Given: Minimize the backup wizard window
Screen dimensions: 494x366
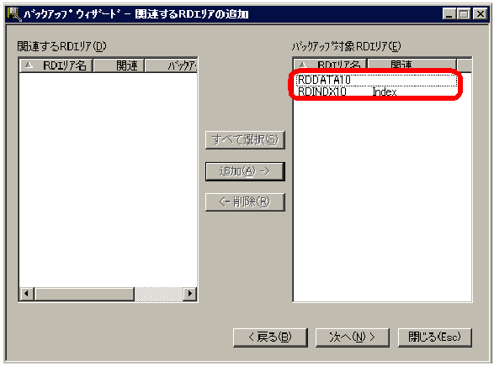Looking at the screenshot, I should pos(449,14).
